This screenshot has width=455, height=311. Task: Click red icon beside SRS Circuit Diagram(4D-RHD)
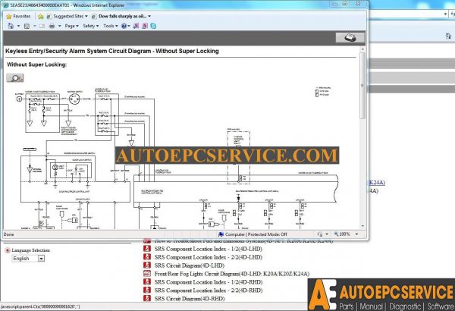[x=147, y=298]
